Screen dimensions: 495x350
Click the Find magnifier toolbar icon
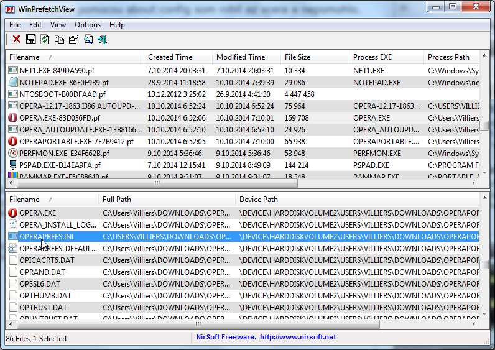[88, 39]
